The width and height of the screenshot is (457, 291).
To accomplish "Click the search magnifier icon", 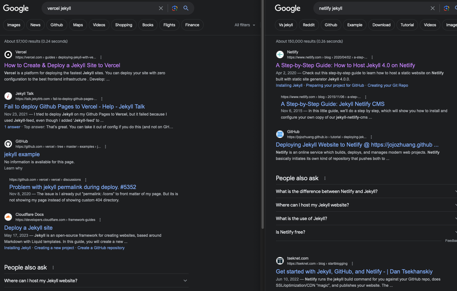I will point(186,8).
